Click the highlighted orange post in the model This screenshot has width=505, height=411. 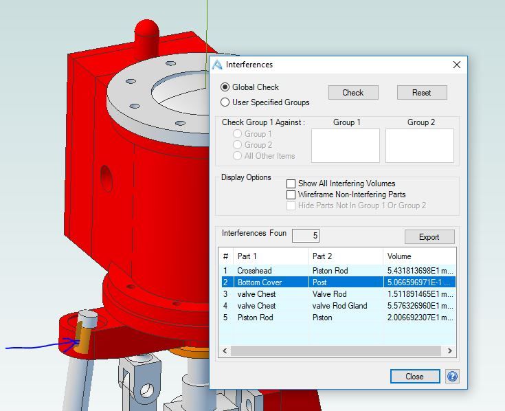point(83,337)
